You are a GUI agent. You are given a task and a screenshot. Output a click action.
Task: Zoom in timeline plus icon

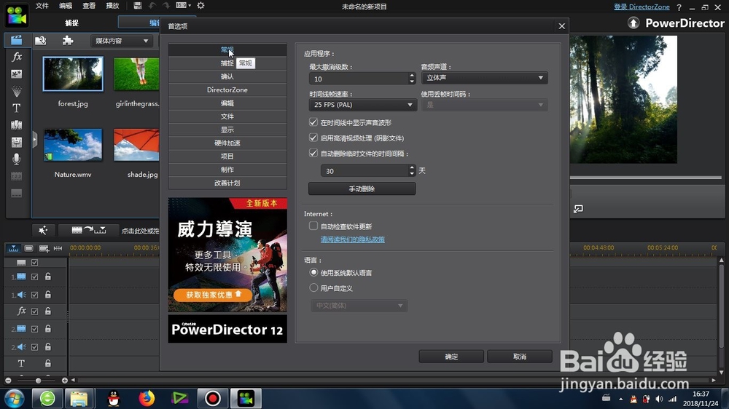(65, 380)
